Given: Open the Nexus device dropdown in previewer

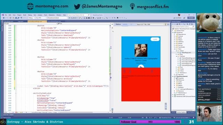Looking at the screenshot, I should (150, 24).
